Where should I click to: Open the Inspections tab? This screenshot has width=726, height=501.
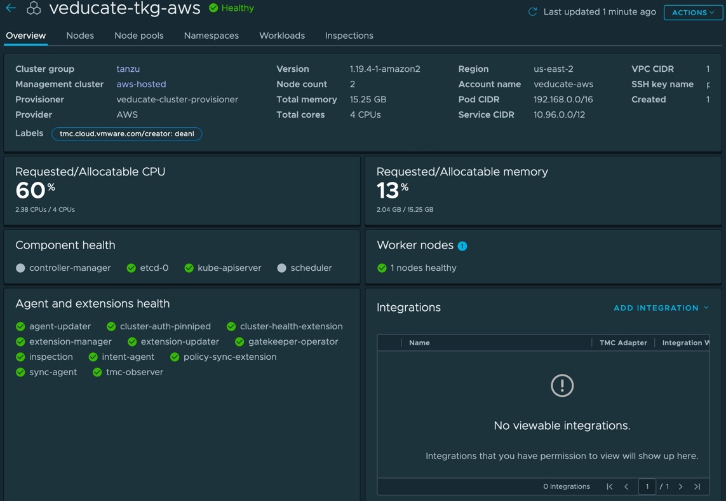pyautogui.click(x=349, y=36)
